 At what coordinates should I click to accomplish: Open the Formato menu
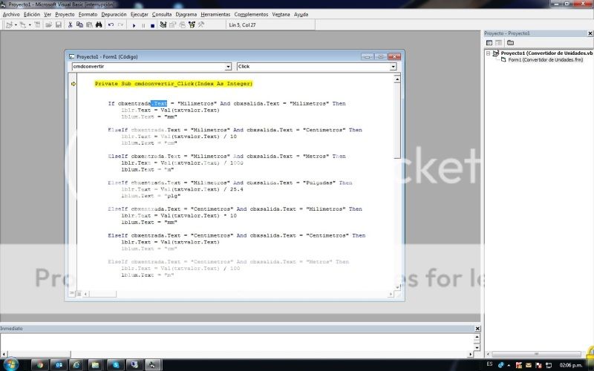(x=88, y=14)
